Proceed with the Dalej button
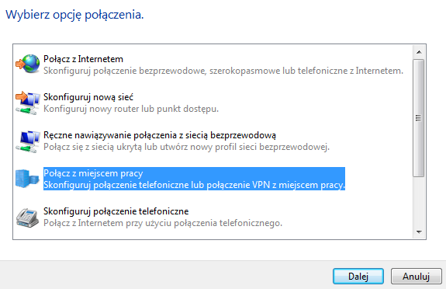The width and height of the screenshot is (446, 289). coord(358,276)
